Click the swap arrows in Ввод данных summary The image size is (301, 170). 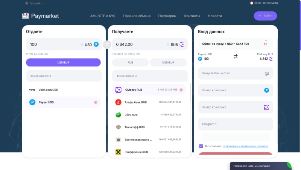click(x=236, y=56)
